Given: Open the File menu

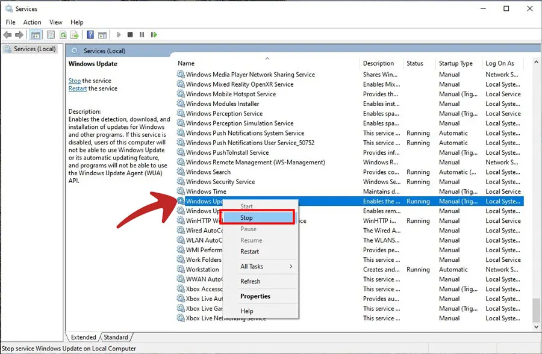Looking at the screenshot, I should [x=10, y=22].
